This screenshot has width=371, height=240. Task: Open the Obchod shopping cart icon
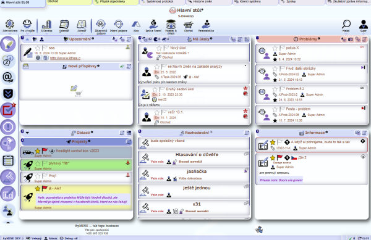[x=189, y=25]
